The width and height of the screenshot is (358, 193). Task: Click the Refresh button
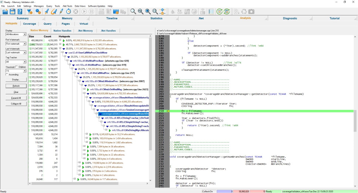click(x=16, y=86)
